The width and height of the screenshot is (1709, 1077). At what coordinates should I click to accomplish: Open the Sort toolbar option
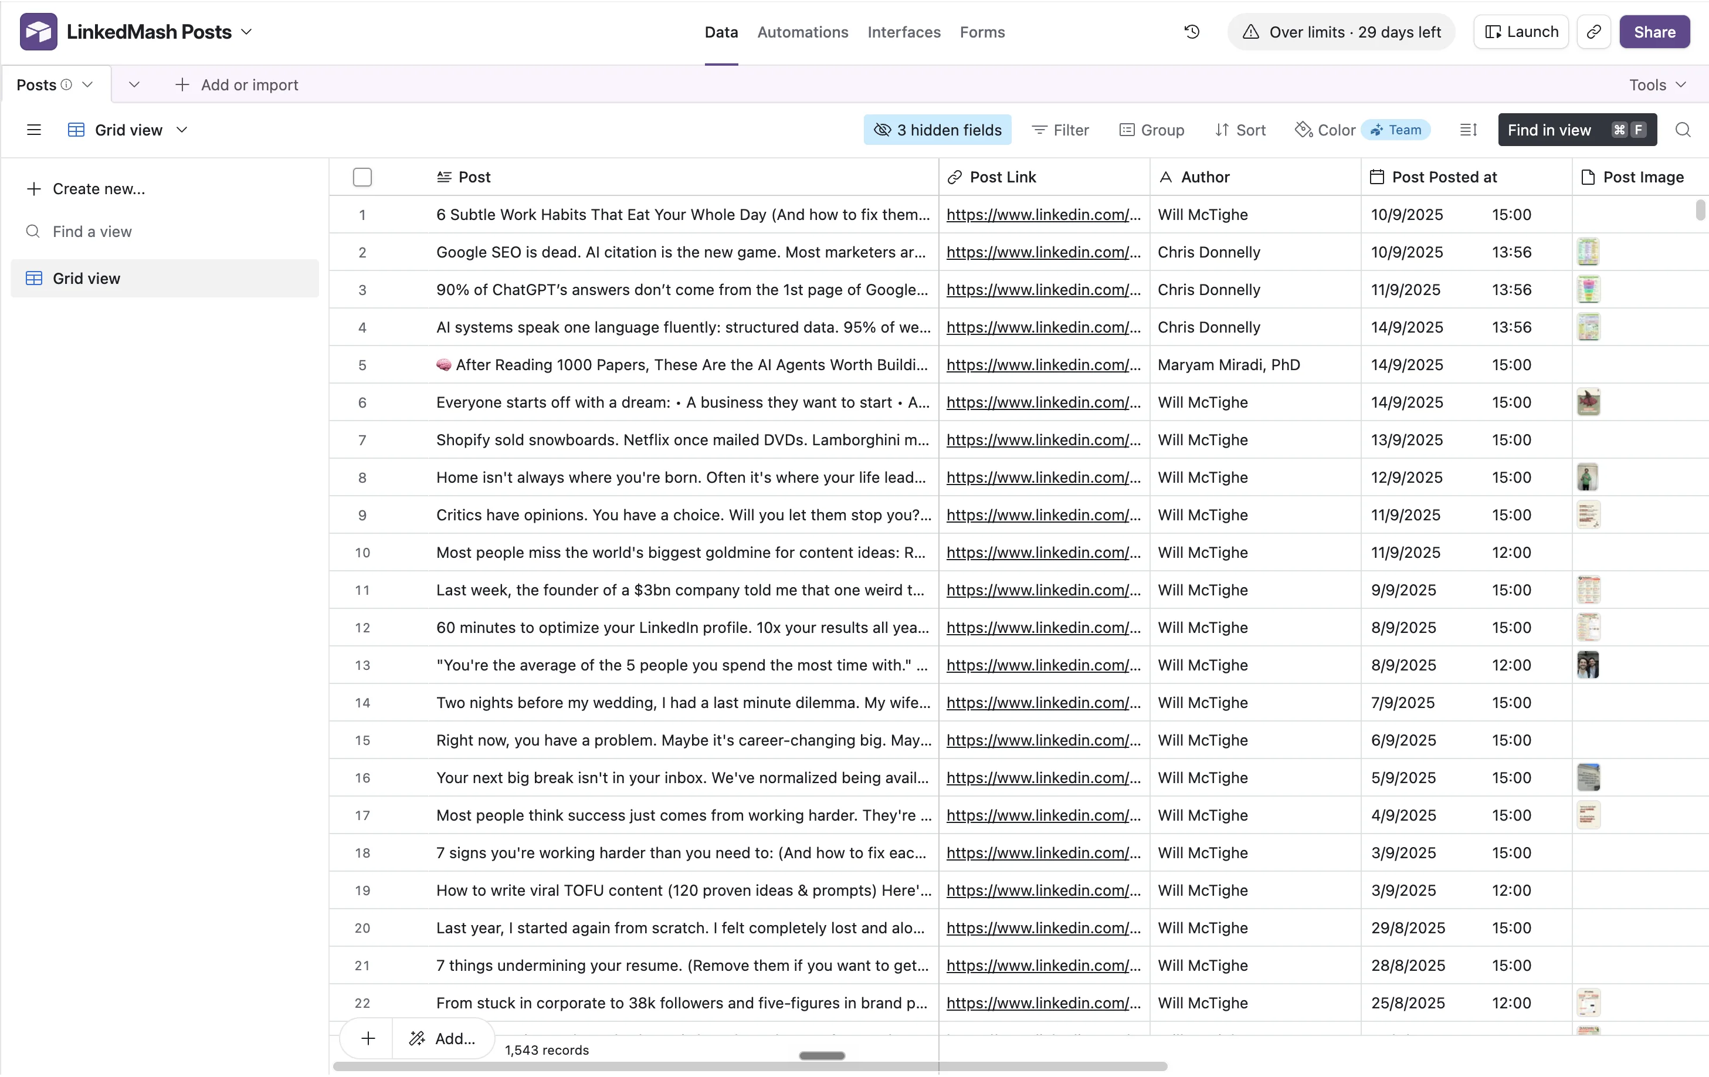1240,130
